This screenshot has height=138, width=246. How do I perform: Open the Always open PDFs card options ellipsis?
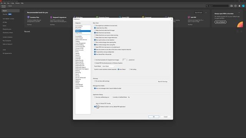point(239,13)
